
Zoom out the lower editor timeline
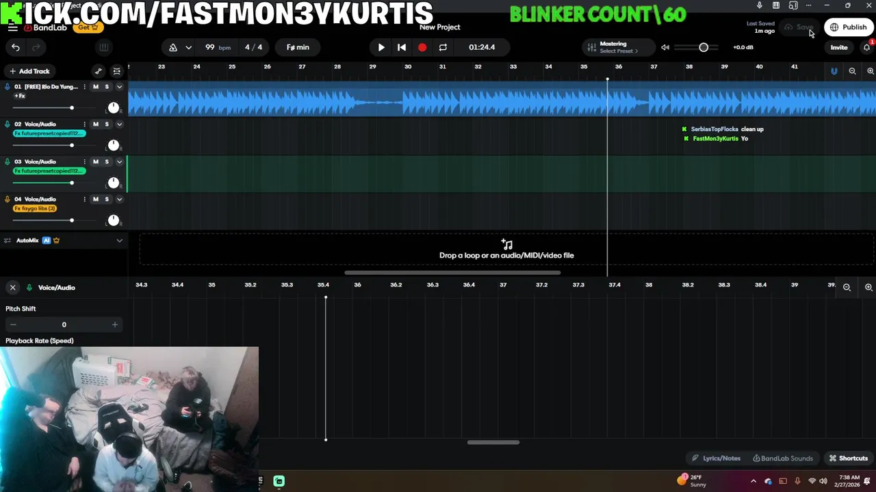click(847, 288)
